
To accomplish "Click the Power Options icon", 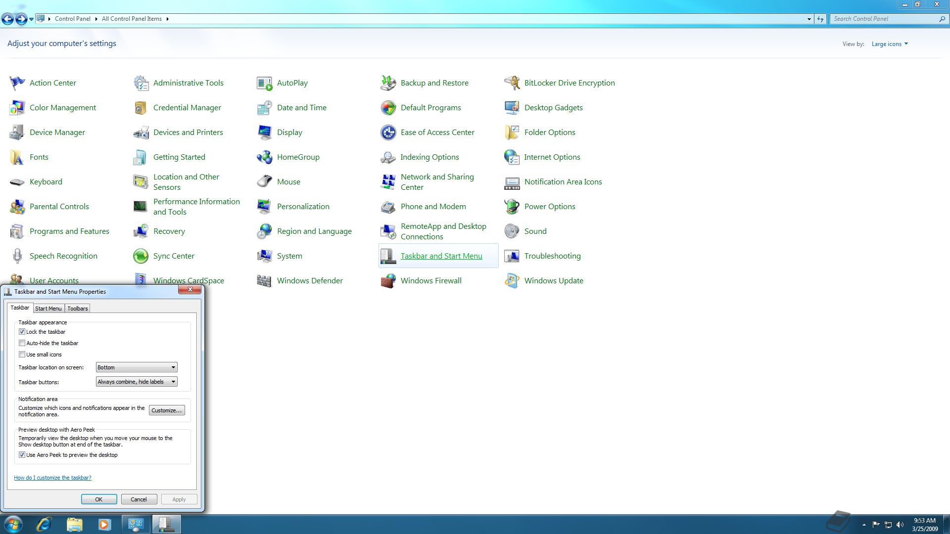I will point(512,207).
